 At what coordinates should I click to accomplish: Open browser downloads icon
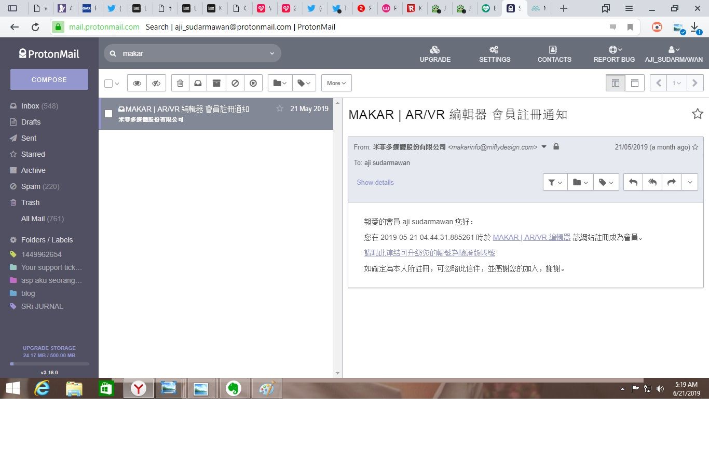[x=696, y=27]
